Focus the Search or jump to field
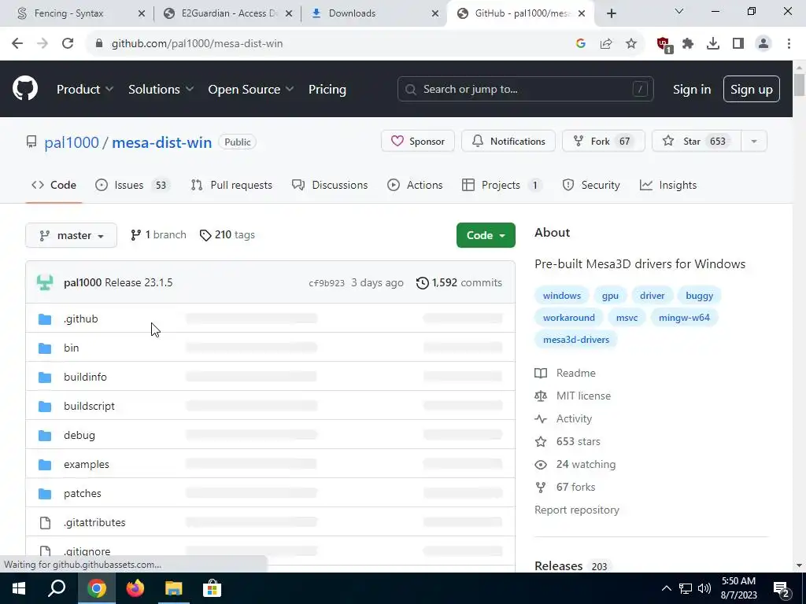 [x=525, y=90]
